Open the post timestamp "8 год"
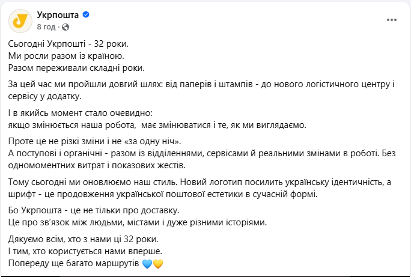The width and height of the screenshot is (411, 277). [x=46, y=26]
